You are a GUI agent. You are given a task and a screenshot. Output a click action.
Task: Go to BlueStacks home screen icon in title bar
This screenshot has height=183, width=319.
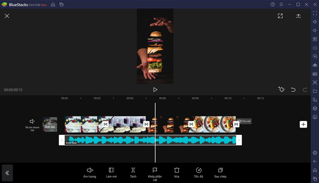click(x=53, y=4)
